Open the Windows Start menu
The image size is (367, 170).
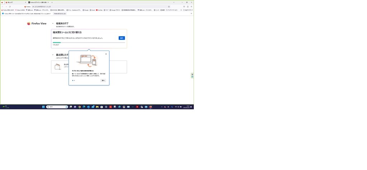[43, 107]
